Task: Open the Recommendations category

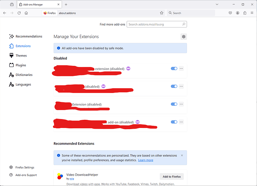Action: click(26, 36)
